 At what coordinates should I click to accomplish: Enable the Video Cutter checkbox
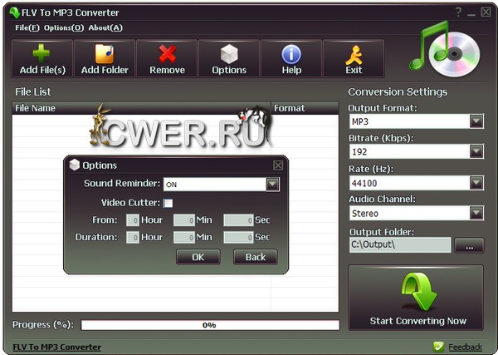(x=168, y=203)
